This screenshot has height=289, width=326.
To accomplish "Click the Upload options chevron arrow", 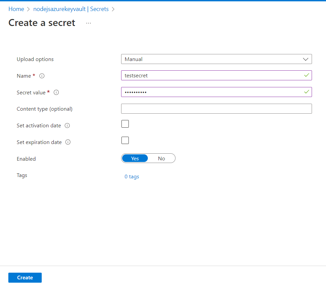I will (305, 59).
